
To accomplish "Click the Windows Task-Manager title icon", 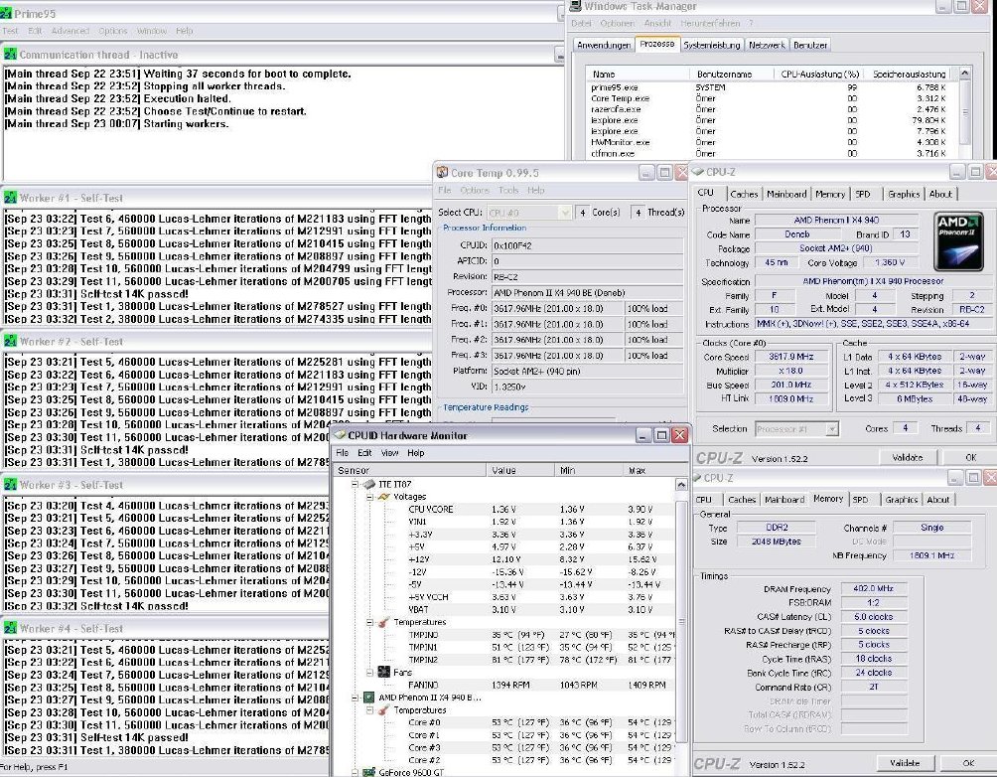I will pos(575,6).
